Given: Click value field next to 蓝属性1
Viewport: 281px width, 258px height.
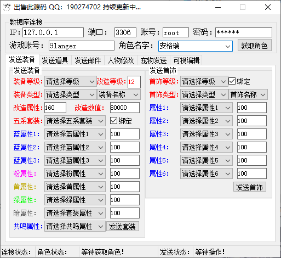Looking at the screenshot, I should (x=125, y=134).
